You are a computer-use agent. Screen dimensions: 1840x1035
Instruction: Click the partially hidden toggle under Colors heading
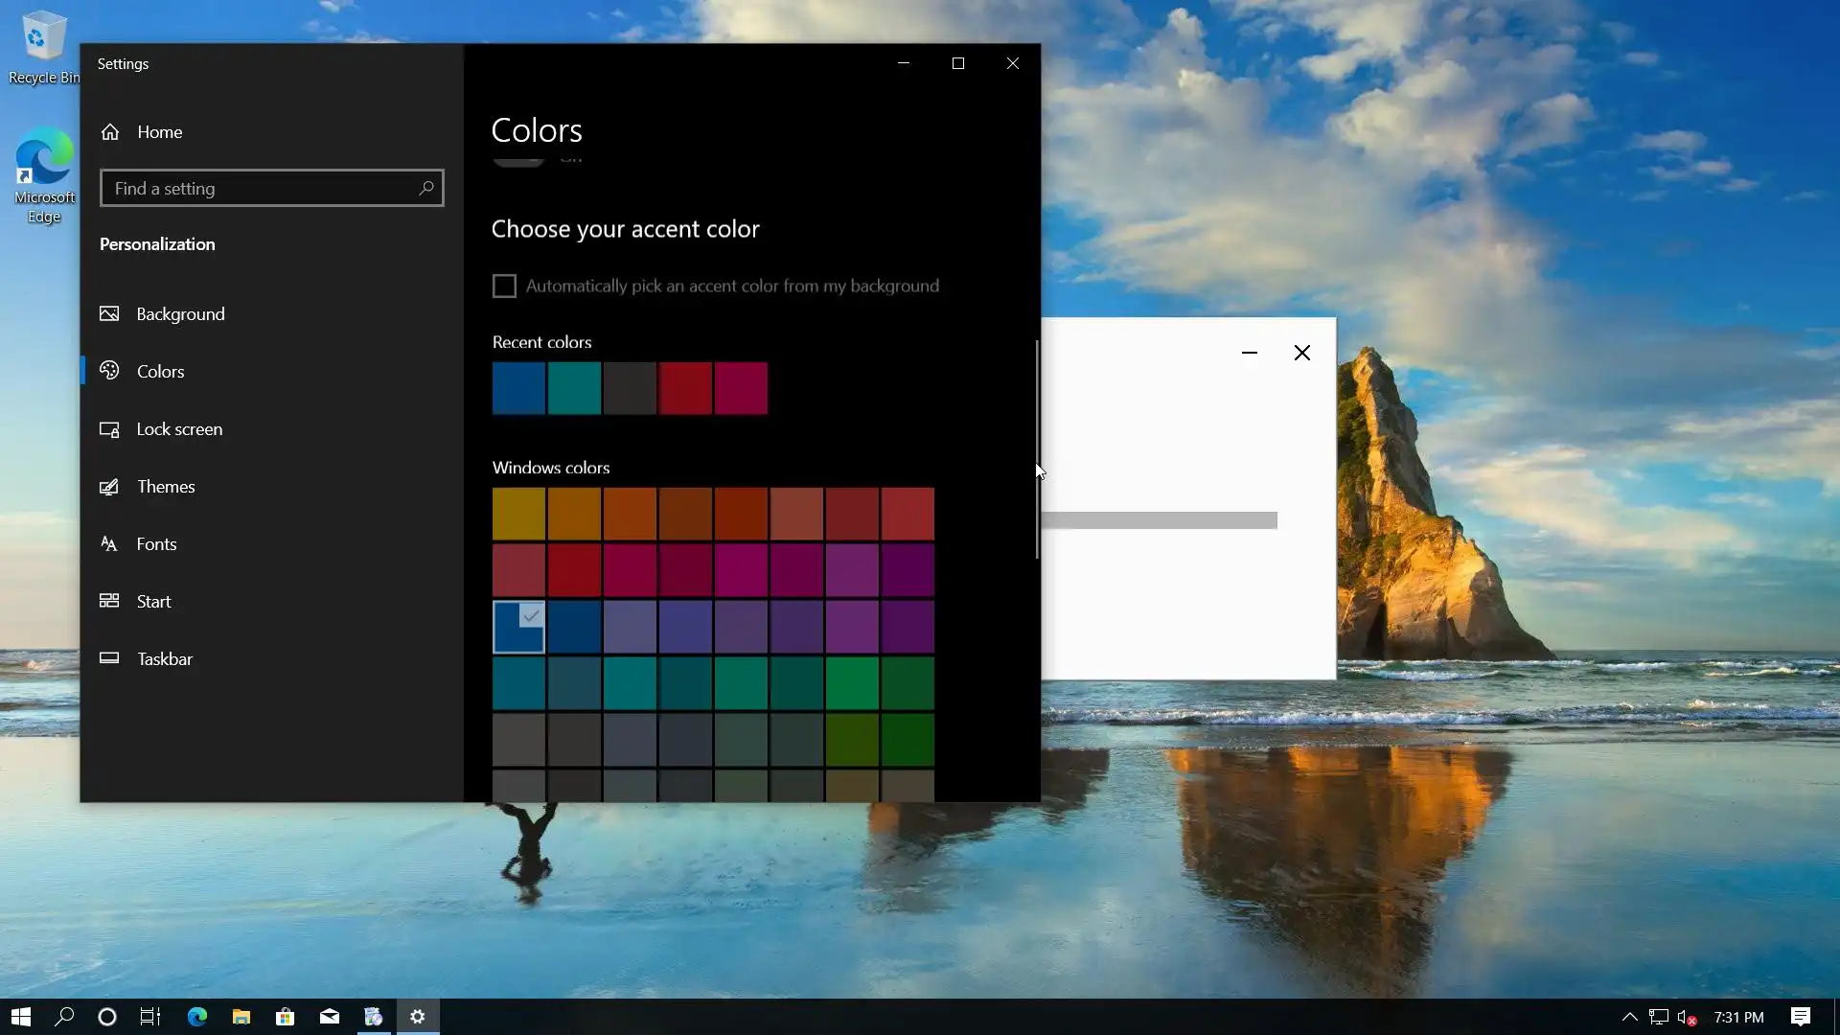518,160
